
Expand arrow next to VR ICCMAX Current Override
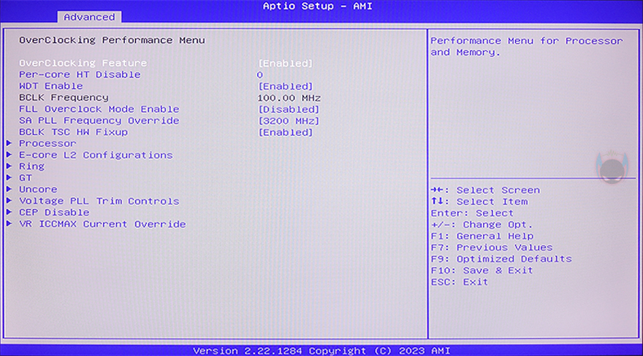tap(9, 223)
